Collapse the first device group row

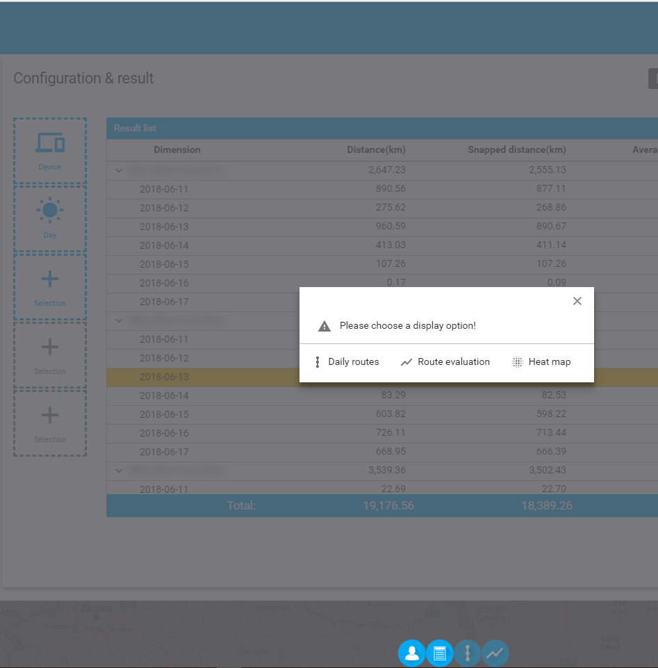[x=119, y=170]
